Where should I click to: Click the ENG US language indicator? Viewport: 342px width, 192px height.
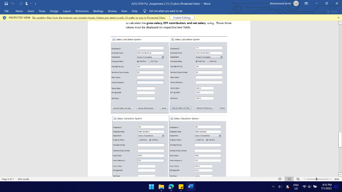click(296, 187)
